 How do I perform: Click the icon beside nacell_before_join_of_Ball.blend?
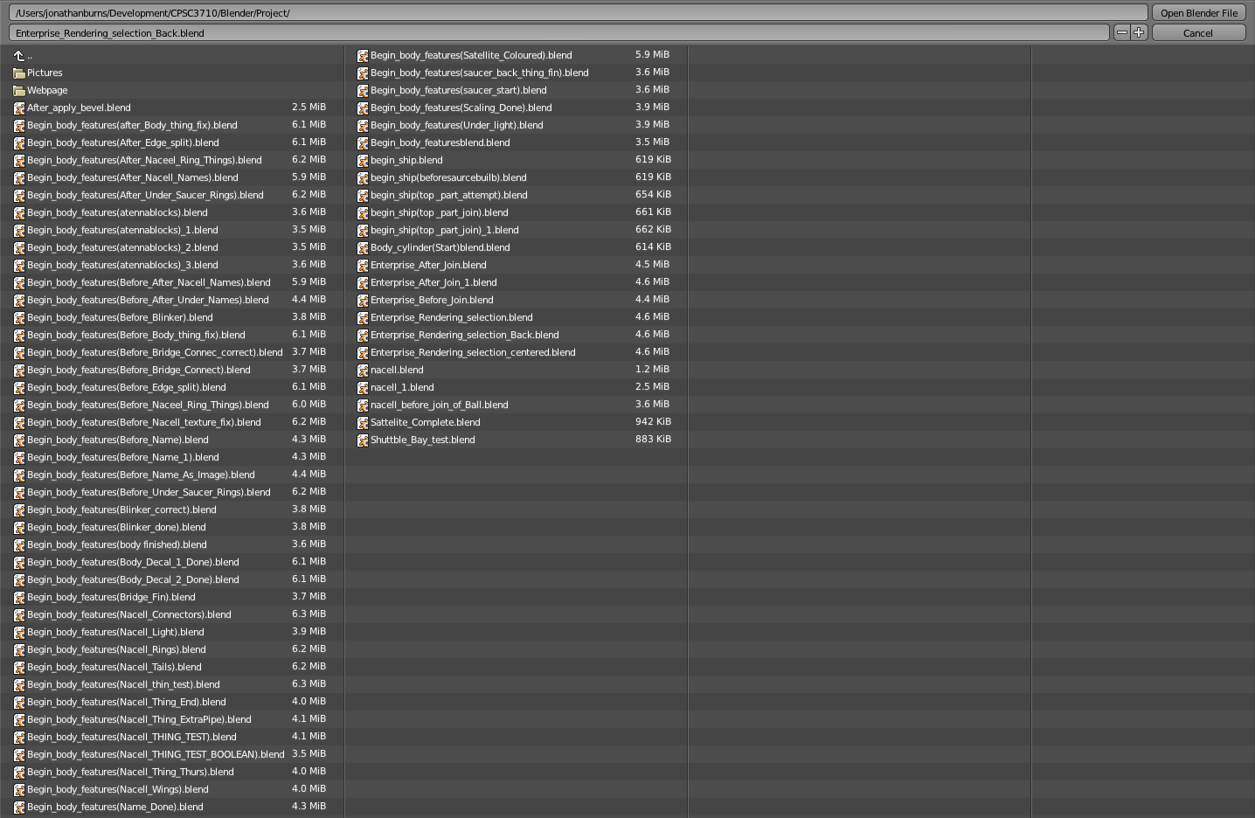[x=362, y=405]
